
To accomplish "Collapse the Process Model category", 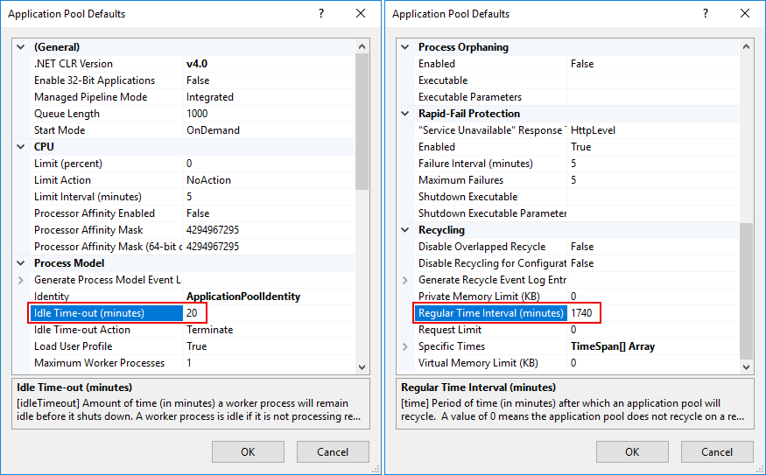I will click(x=21, y=263).
